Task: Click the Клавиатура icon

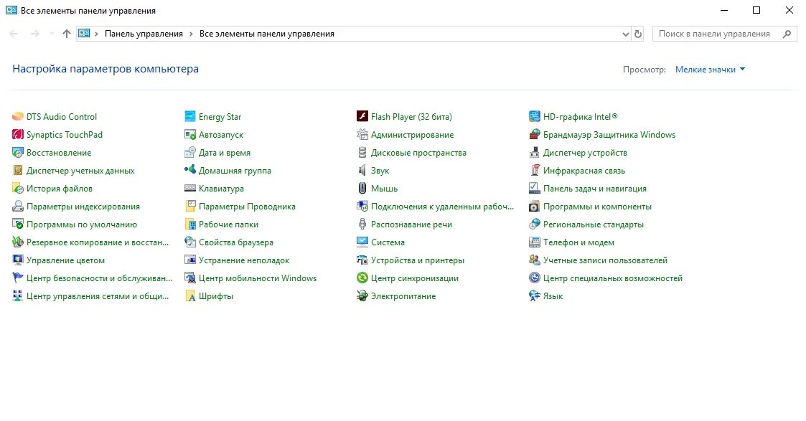Action: [190, 189]
